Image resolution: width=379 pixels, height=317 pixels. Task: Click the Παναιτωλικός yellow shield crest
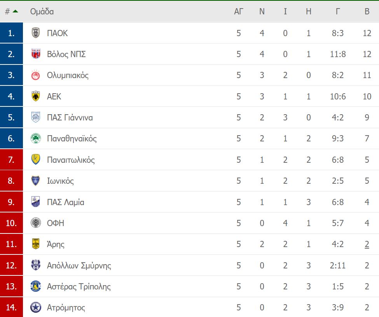[x=36, y=159]
